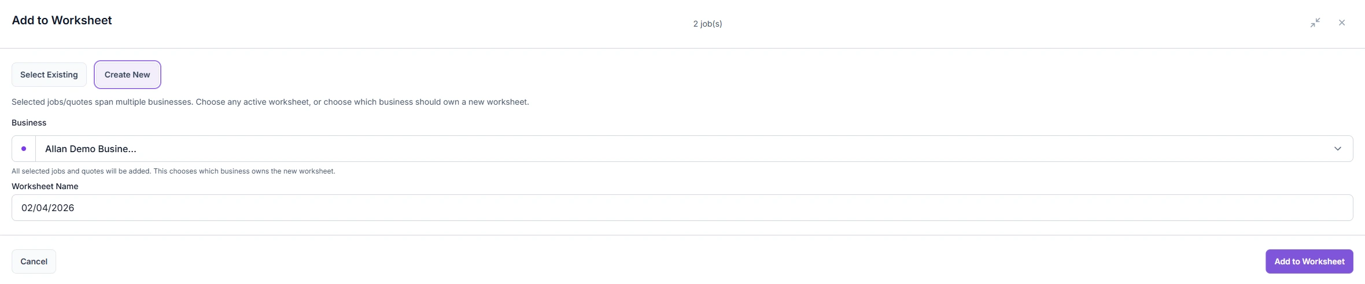This screenshot has width=1365, height=284.
Task: Confirm with the purple Add to Worksheet button
Action: click(1309, 261)
